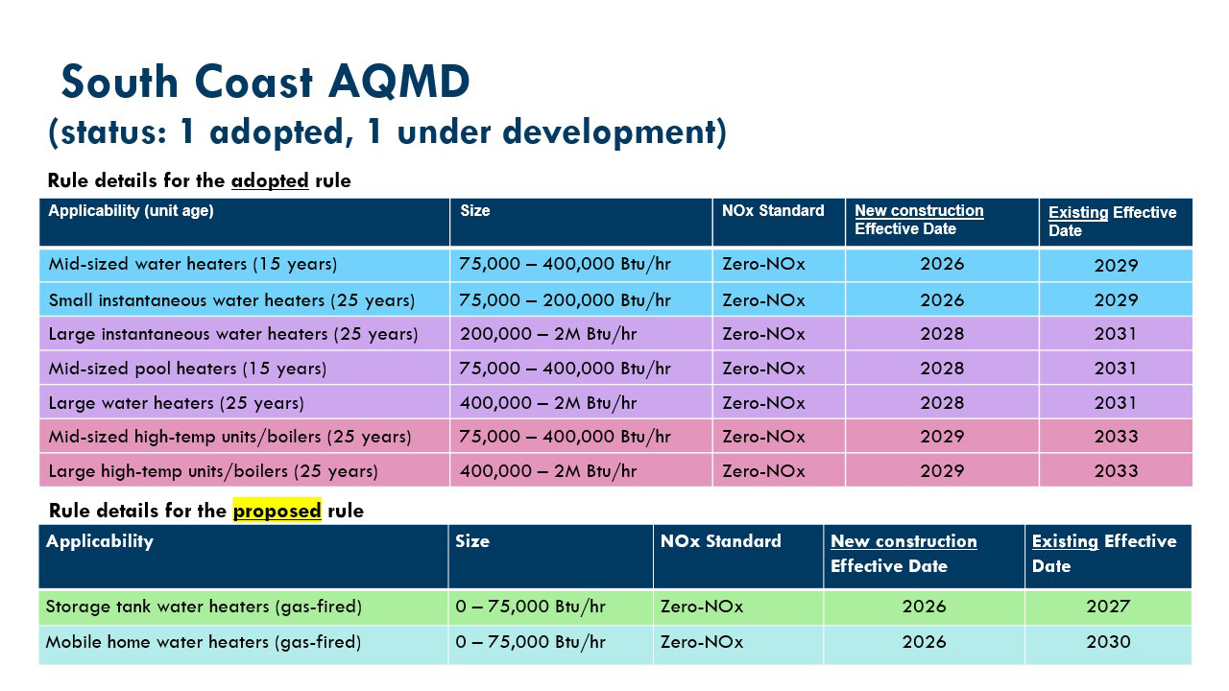Click the slide title "South Coast AQMD"
The width and height of the screenshot is (1229, 691).
[265, 83]
